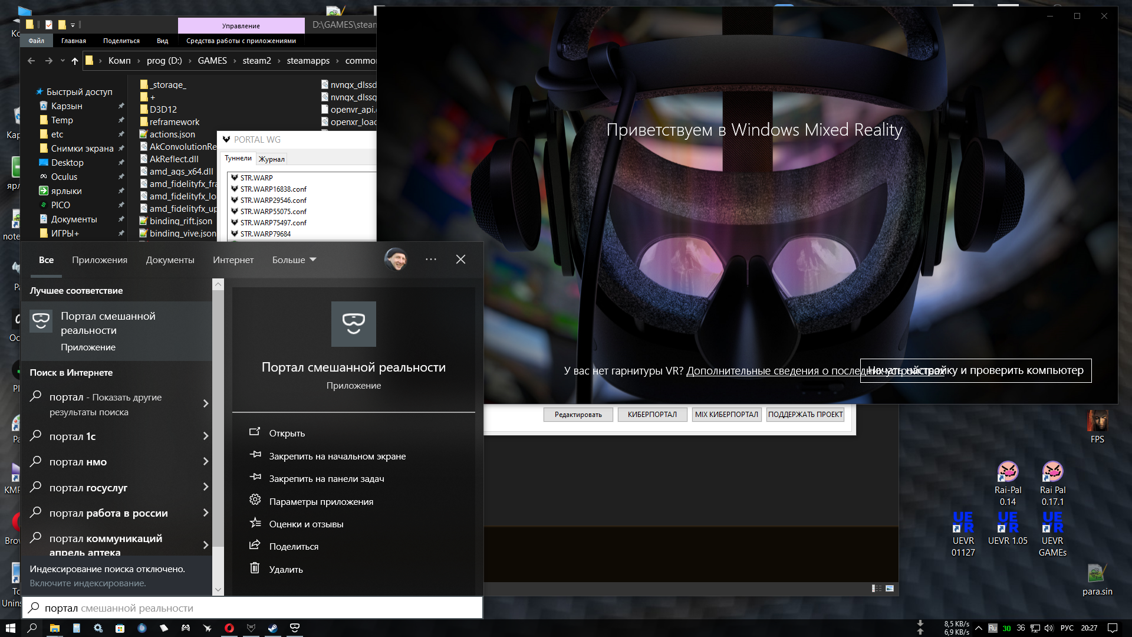
Task: Click the 'Включите индексирование' link
Action: (x=88, y=583)
